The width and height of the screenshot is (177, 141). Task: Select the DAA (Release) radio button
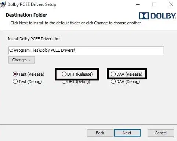pyautogui.click(x=113, y=74)
